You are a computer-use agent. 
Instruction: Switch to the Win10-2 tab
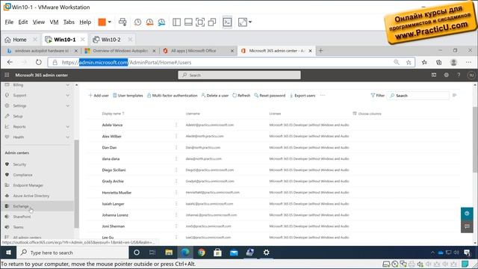(x=111, y=40)
